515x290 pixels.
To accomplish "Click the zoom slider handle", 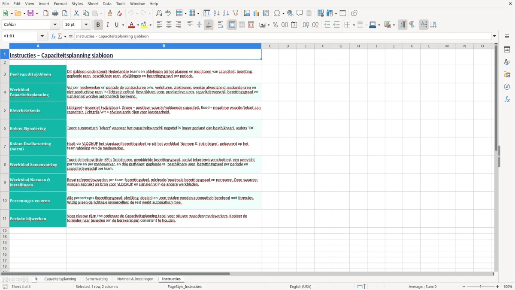I will (481, 287).
